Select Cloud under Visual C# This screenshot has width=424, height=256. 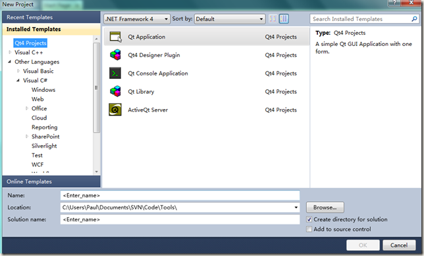click(x=40, y=117)
